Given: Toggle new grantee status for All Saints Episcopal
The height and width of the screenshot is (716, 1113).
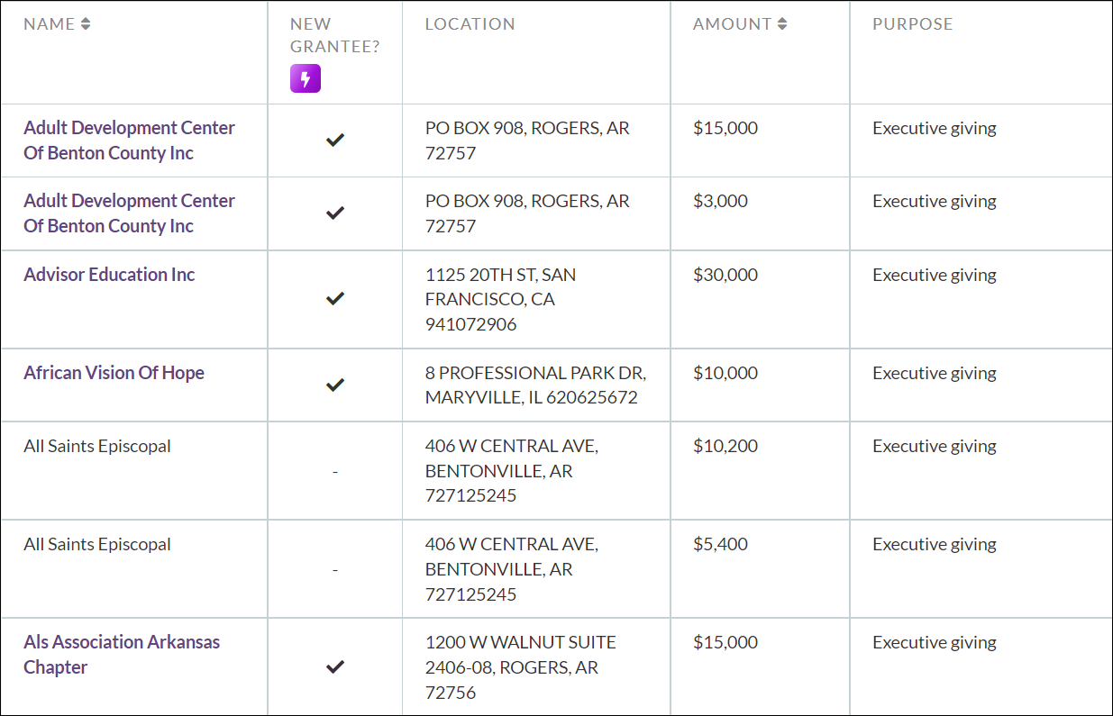Looking at the screenshot, I should click(x=335, y=470).
